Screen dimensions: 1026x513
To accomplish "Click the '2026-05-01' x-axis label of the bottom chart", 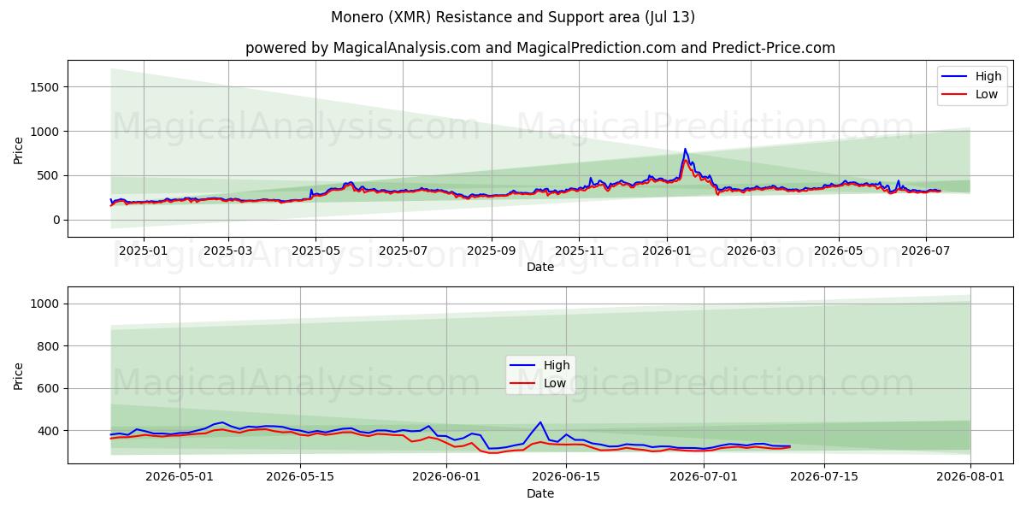I will click(x=180, y=478).
